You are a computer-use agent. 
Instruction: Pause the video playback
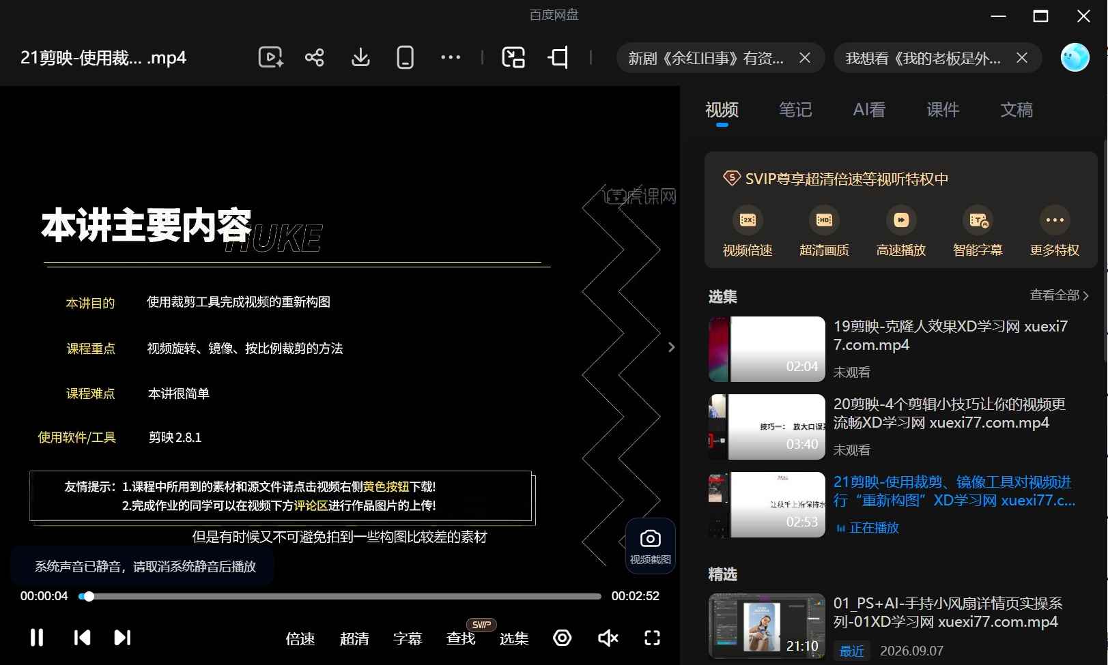click(37, 638)
